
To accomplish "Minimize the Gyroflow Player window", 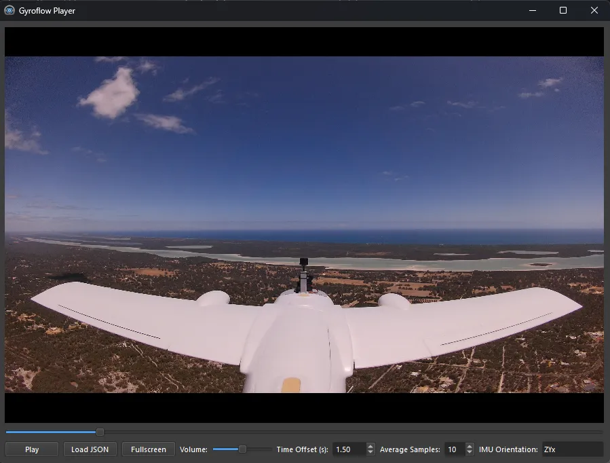I will 533,10.
